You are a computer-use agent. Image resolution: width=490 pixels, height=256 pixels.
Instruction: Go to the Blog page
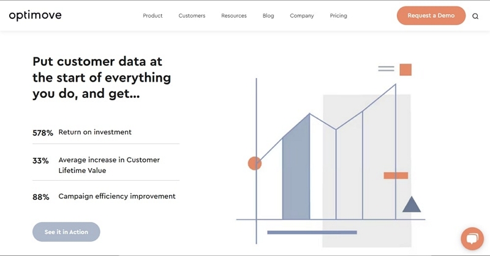268,16
